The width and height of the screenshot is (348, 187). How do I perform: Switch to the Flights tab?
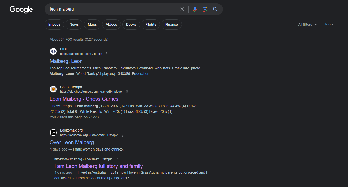[x=151, y=24]
